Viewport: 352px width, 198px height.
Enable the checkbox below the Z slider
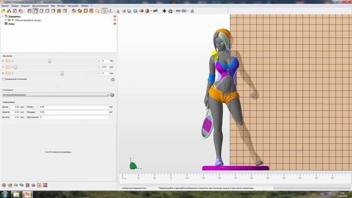tap(3, 79)
